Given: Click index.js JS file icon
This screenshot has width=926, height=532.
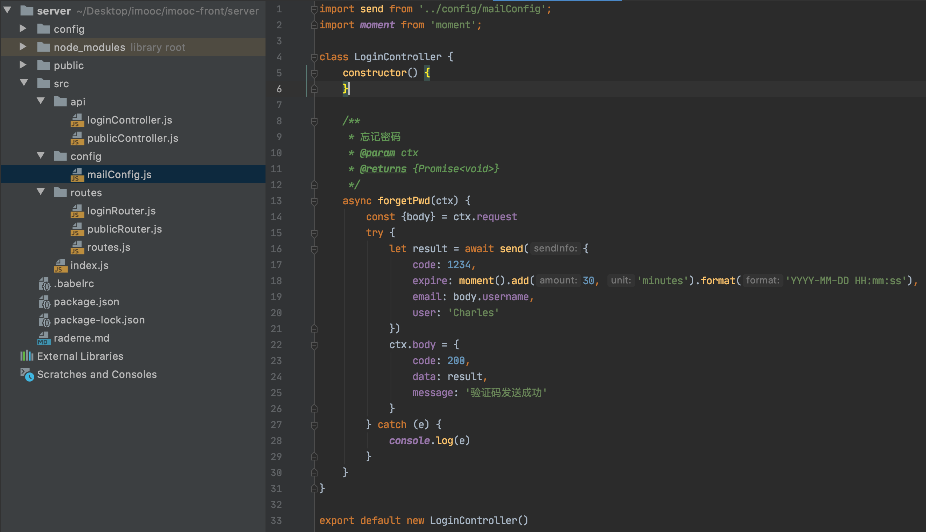Looking at the screenshot, I should pos(60,266).
